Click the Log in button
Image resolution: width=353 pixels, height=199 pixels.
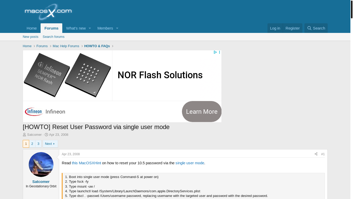tap(275, 28)
